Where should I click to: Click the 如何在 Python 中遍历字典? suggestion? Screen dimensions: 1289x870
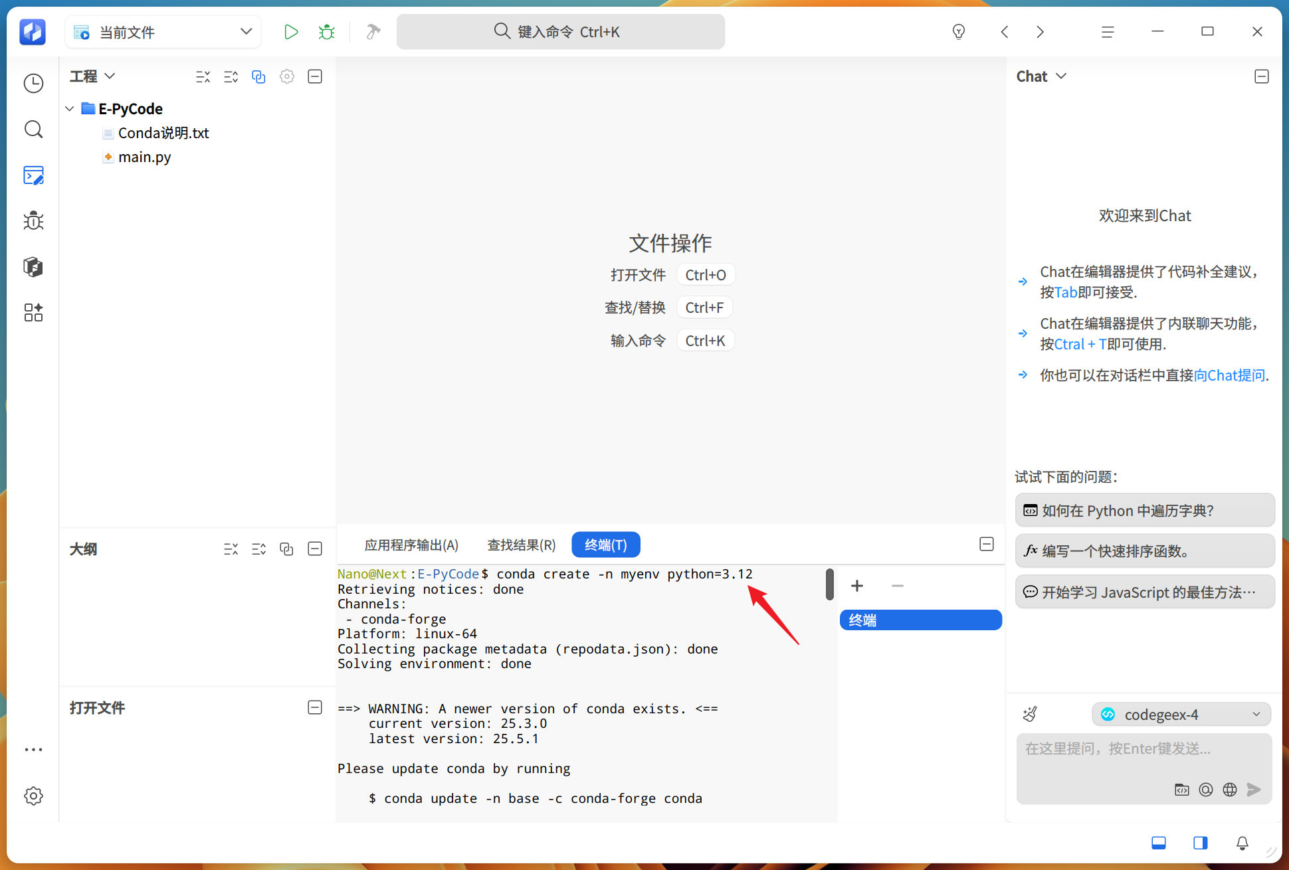pyautogui.click(x=1144, y=510)
